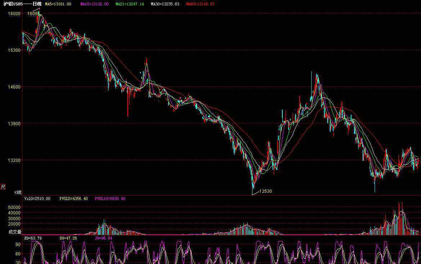
Task: Click the green MA21=13247.14 label
Action: click(x=130, y=4)
